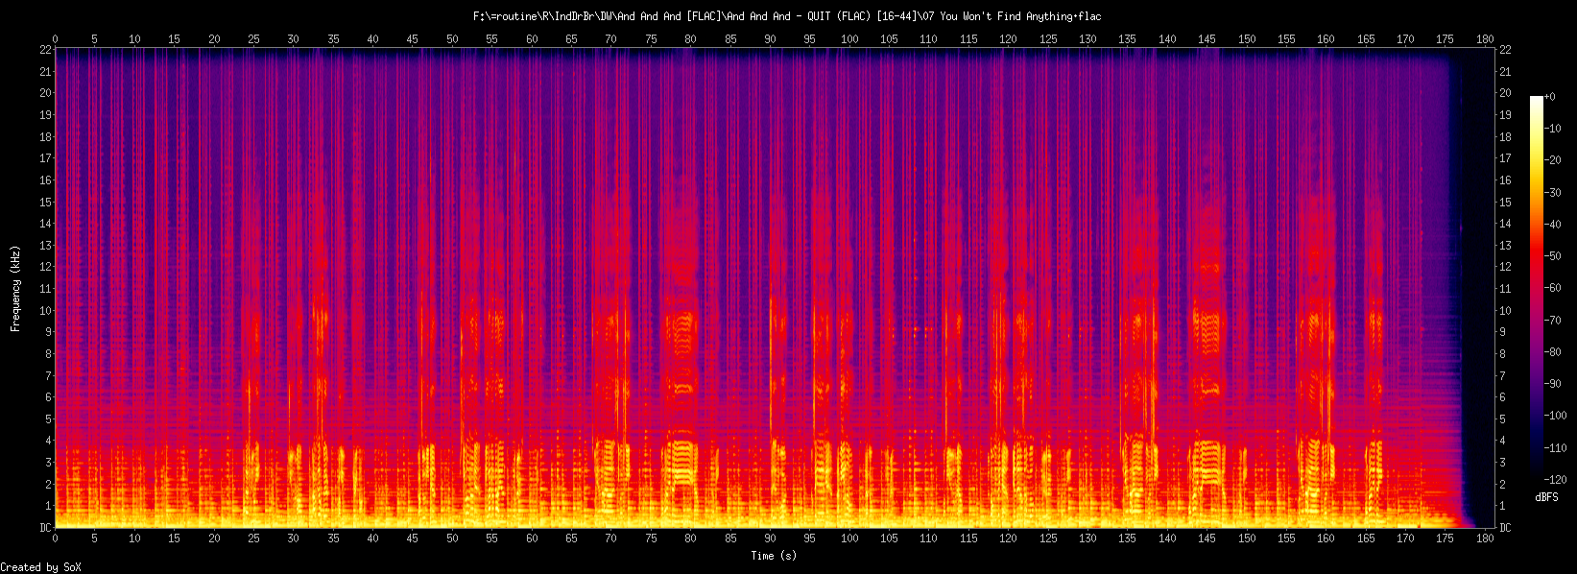1577x574 pixels.
Task: Select the "-50" value on the color scale
Action: coord(1552,256)
